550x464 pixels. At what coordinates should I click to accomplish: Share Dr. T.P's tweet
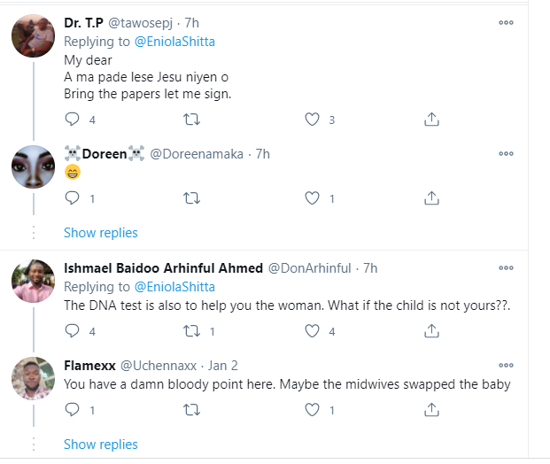tap(430, 120)
